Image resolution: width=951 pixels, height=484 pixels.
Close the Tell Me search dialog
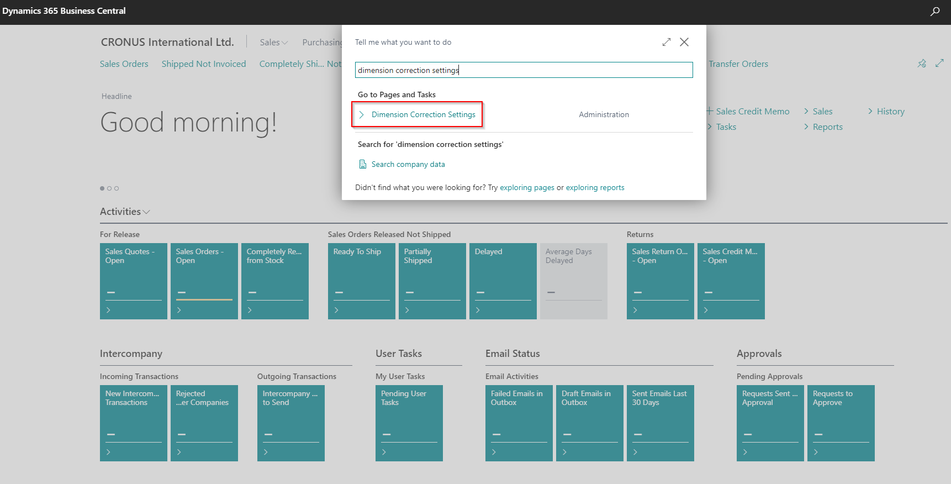click(x=684, y=42)
